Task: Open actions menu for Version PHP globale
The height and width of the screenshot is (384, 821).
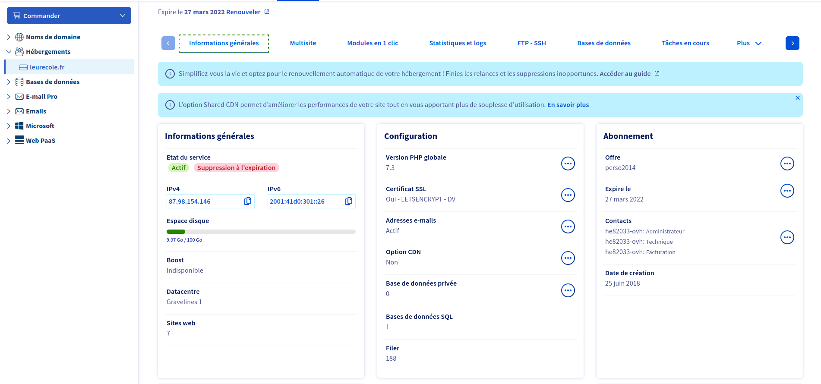Action: tap(568, 164)
